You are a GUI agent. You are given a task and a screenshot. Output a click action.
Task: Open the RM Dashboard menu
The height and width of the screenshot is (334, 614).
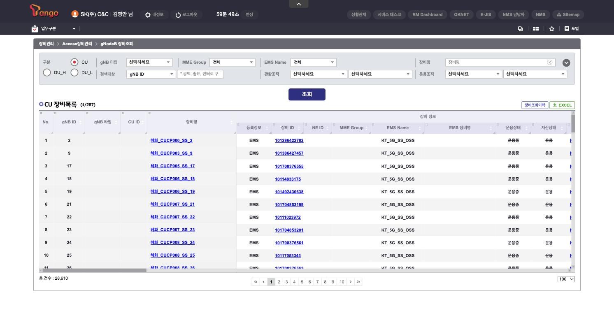pyautogui.click(x=427, y=14)
